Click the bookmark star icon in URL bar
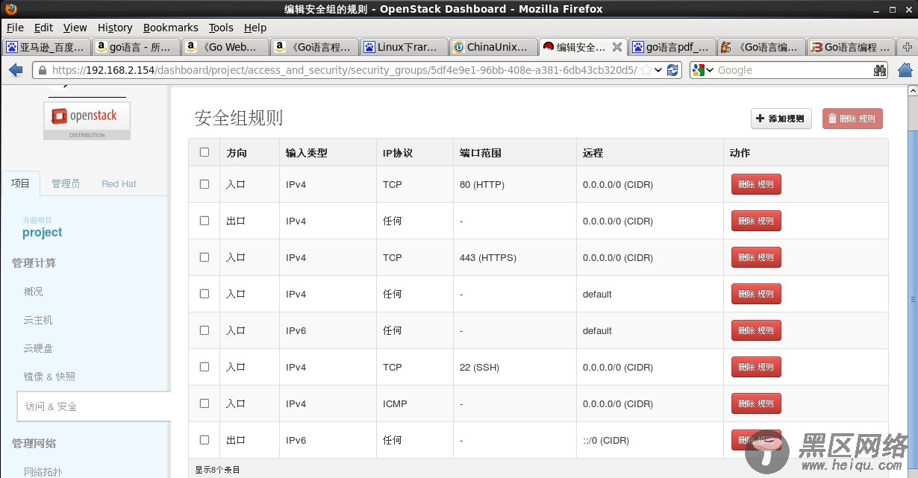The image size is (918, 478). click(646, 70)
